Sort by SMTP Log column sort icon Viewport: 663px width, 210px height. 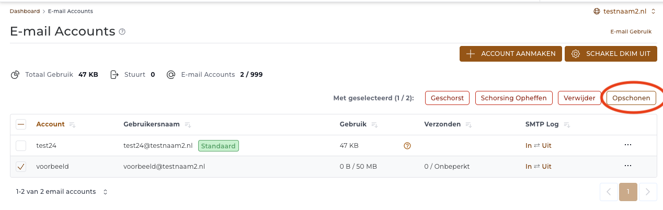567,125
